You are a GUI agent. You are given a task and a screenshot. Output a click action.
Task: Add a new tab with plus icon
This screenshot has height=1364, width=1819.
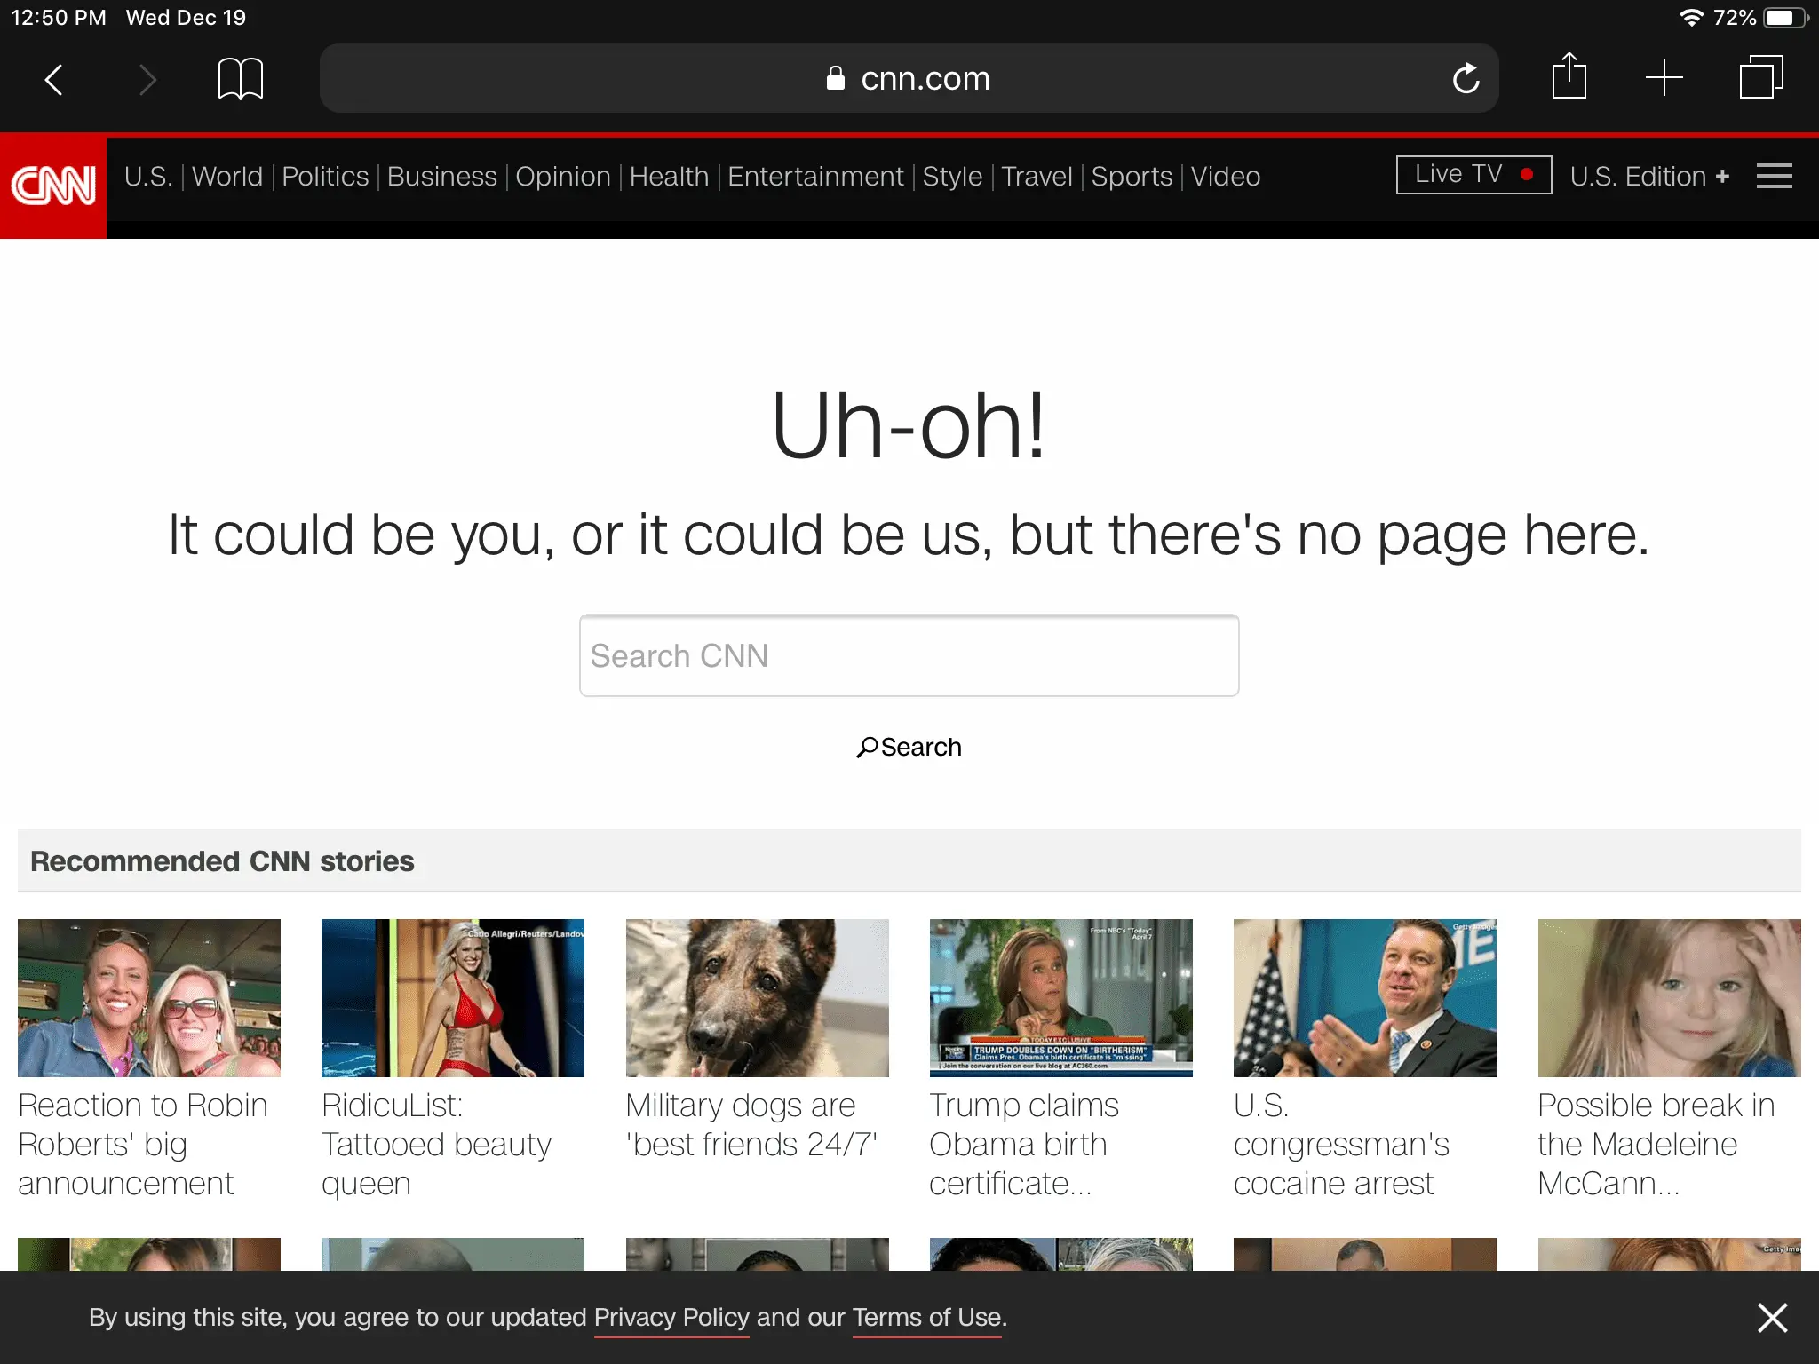coord(1664,78)
